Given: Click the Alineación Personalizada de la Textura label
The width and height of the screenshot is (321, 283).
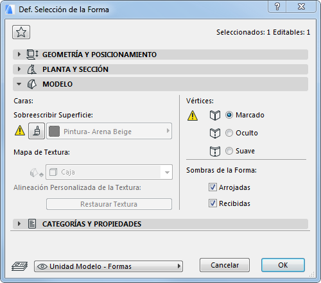Looking at the screenshot, I should 77,187.
